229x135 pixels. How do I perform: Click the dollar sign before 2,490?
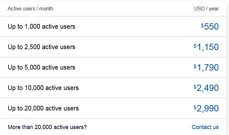click(x=195, y=87)
